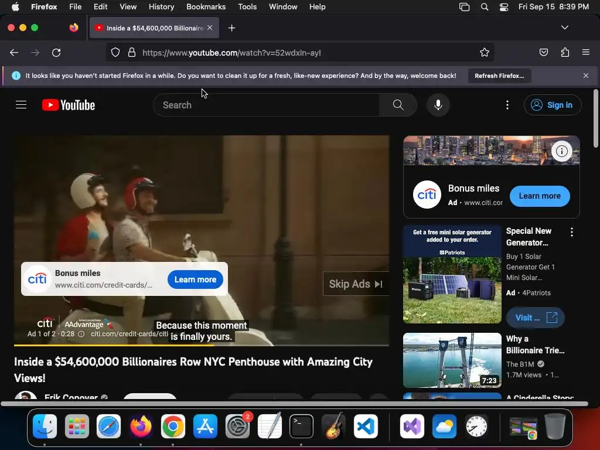Click the info icon beside ad timer
Viewport: 600px width, 450px height.
(x=81, y=334)
